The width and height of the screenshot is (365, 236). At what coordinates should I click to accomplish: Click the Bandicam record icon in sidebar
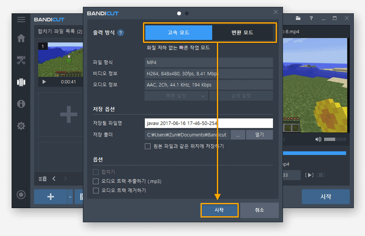(x=21, y=195)
